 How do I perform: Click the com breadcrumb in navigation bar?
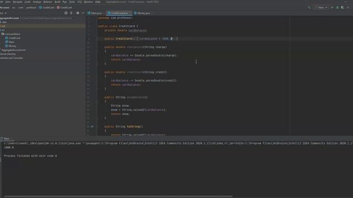[x=21, y=7]
